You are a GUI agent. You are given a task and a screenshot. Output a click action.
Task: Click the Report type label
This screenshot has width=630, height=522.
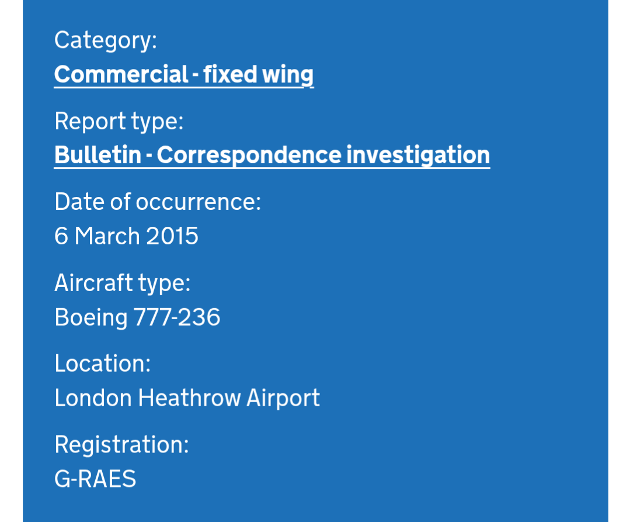point(119,121)
